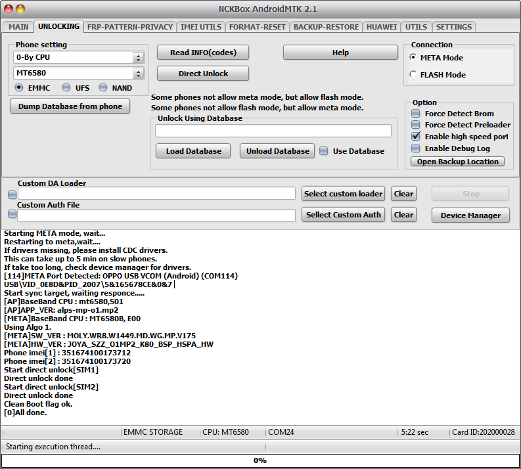
Task: Click 'USB\VID_0E8D&PID_2007' log line
Action: point(88,284)
